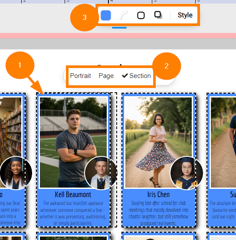236x240 pixels.
Task: Click the pink margin guide band
Action: (118, 36)
